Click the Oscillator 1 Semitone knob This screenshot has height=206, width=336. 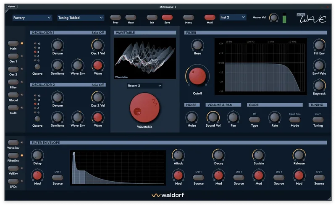58,65
